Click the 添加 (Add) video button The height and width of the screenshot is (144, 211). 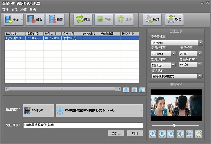click(13, 20)
